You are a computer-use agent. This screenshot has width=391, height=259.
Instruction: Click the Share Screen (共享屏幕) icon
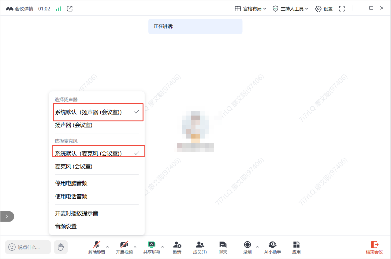(x=151, y=245)
